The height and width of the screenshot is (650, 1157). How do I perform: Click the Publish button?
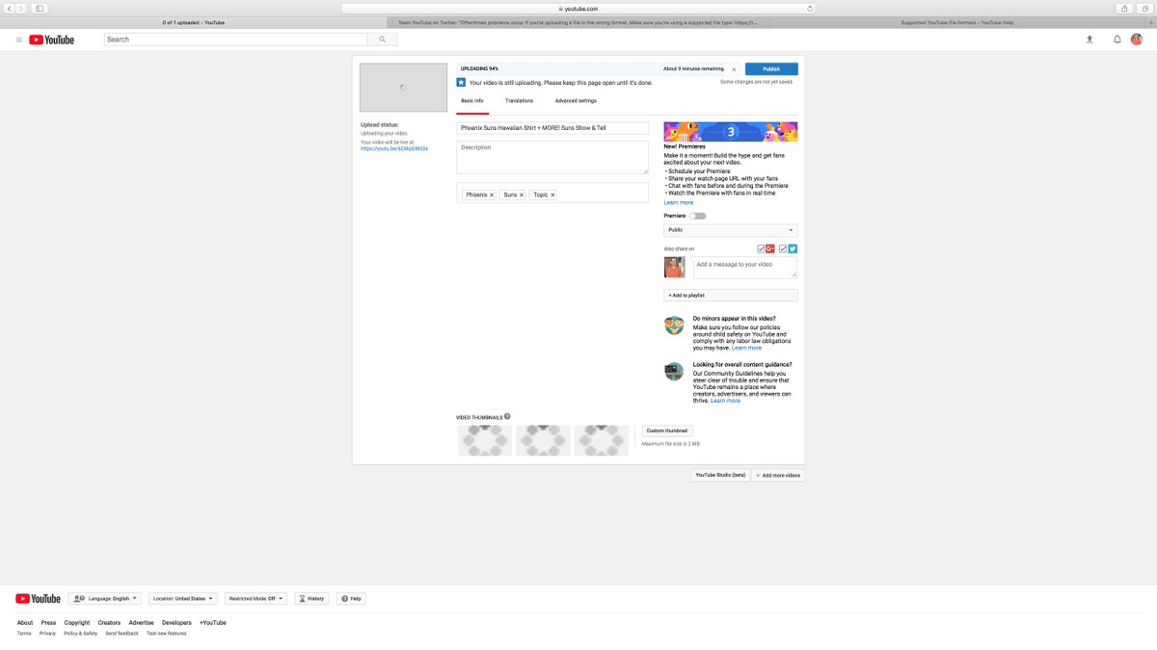pyautogui.click(x=771, y=69)
